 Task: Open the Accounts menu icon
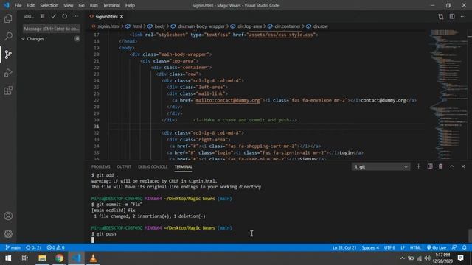pyautogui.click(x=8, y=216)
